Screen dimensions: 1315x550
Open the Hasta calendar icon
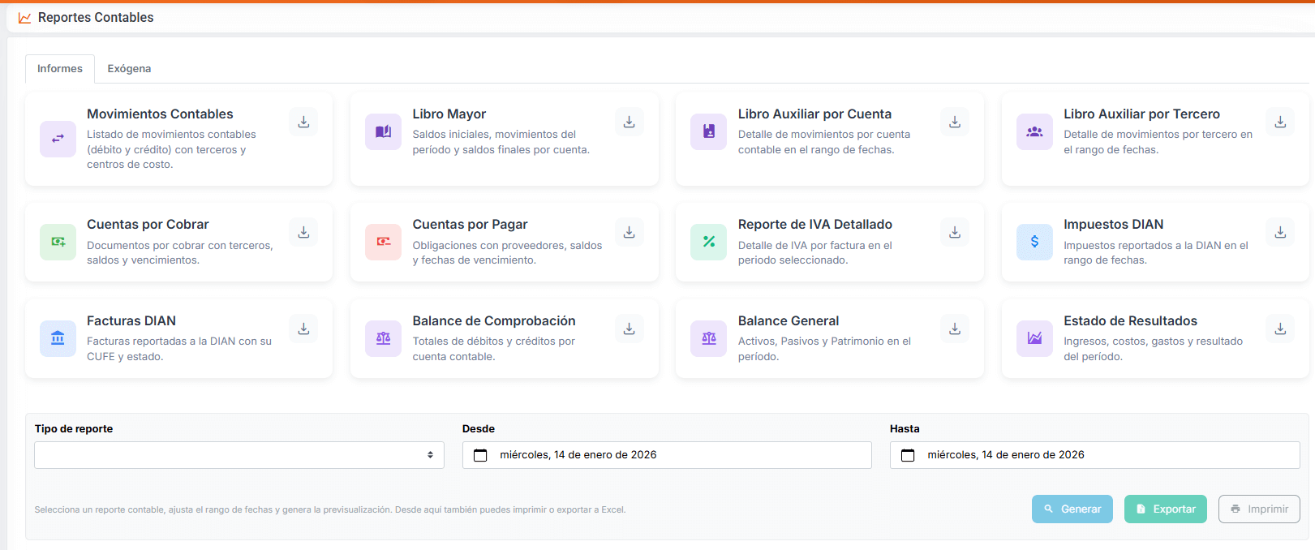pyautogui.click(x=908, y=455)
